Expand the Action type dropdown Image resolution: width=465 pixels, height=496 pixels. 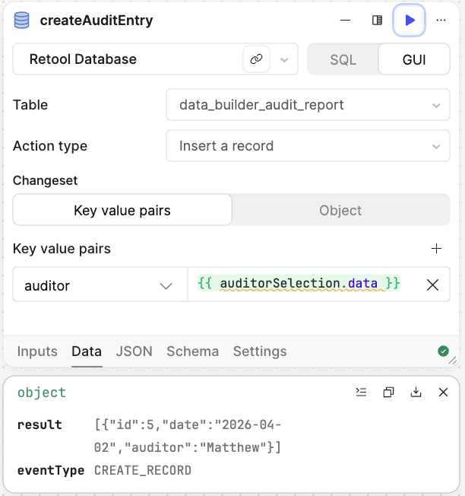[x=308, y=146]
